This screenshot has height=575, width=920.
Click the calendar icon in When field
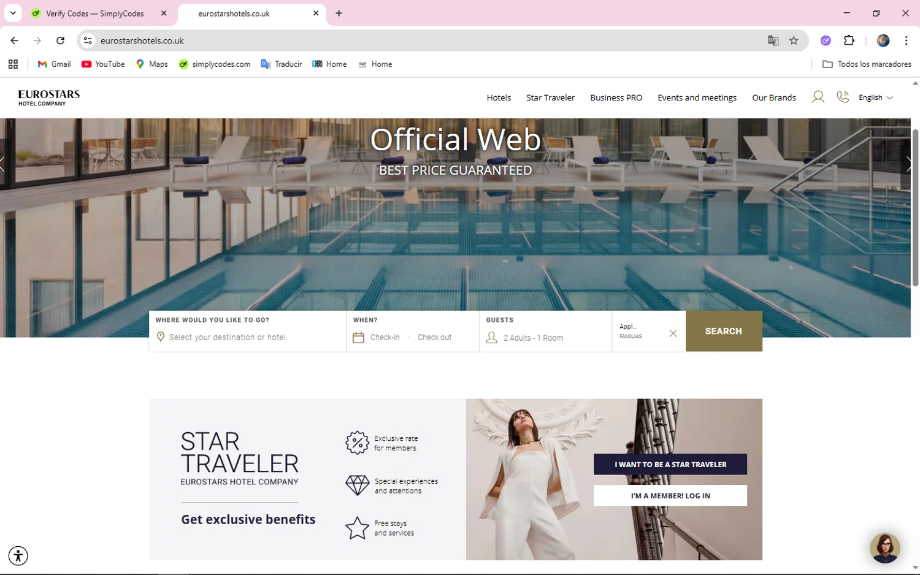coord(358,337)
